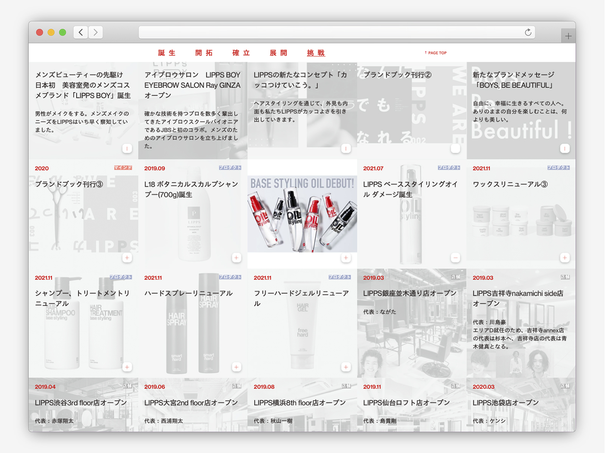Collapse the ブランドブック刊行② card toggle
This screenshot has height=453, width=605.
point(455,148)
